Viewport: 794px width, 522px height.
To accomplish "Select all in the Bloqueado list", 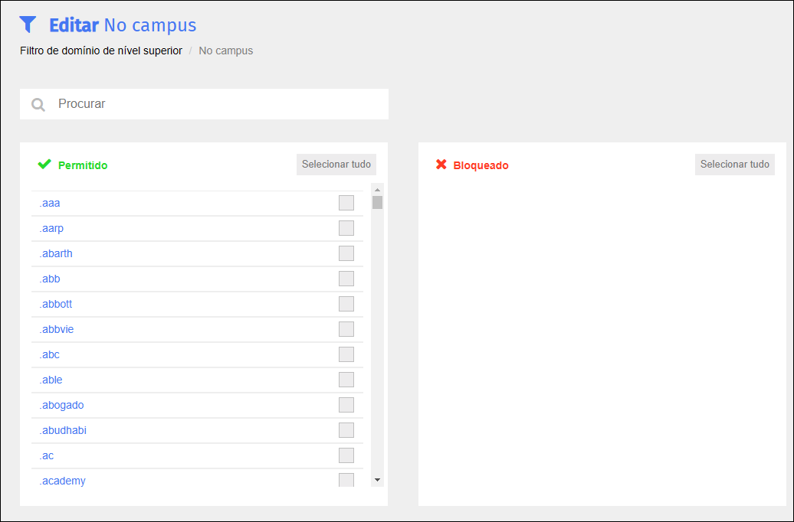I will click(x=735, y=165).
